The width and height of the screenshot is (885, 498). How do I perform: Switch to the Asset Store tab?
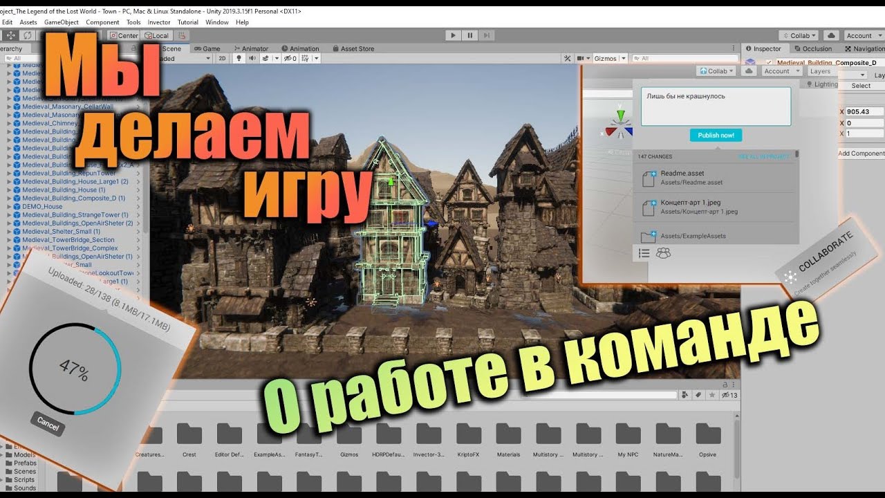pos(352,48)
